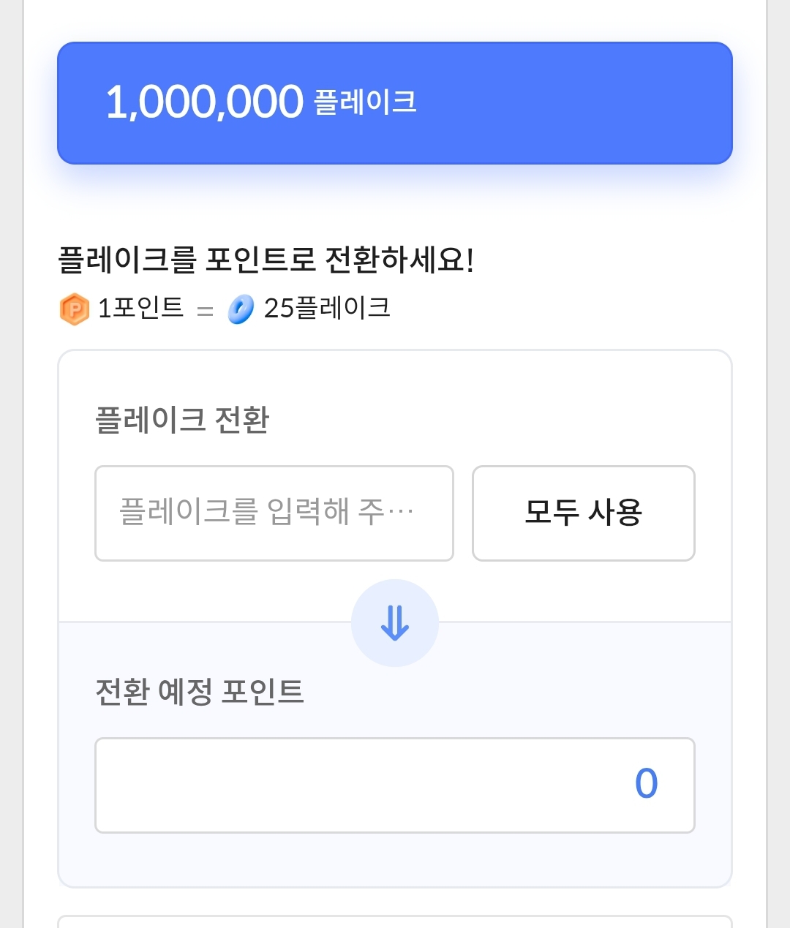Tap the 1,000,000 balance number
The width and height of the screenshot is (790, 928).
[204, 102]
